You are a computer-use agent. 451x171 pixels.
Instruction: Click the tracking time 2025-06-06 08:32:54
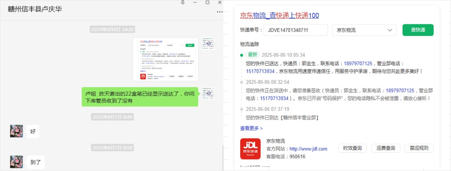pos(267,82)
